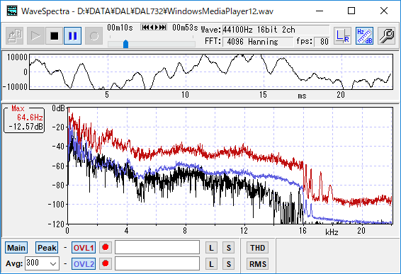This screenshot has height=274, width=401.
Task: Toggle the L/R channel select icon
Action: pos(342,36)
